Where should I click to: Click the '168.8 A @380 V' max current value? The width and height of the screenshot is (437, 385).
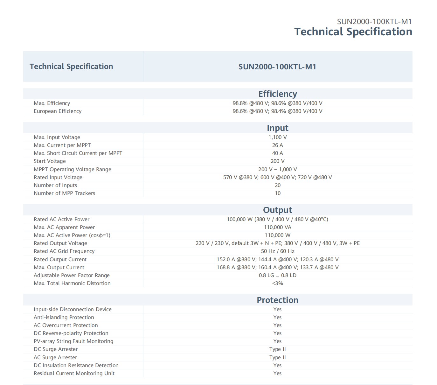click(x=237, y=267)
